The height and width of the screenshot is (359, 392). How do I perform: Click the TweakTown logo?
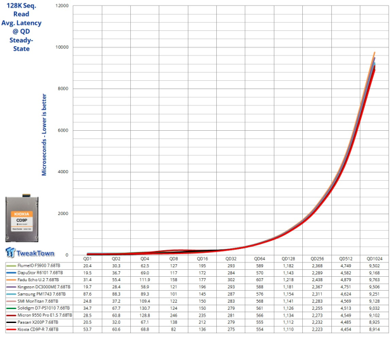point(30,252)
